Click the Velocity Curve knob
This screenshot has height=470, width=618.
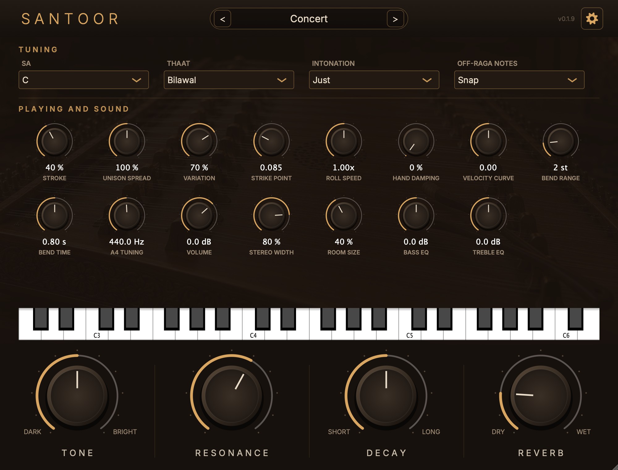pyautogui.click(x=489, y=141)
